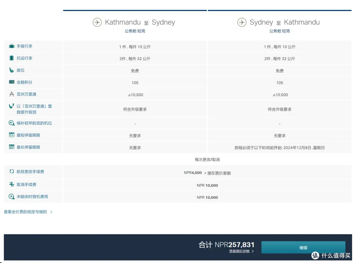
Task: Click the flight change fee (航班更改手续费) icon
Action: (12, 172)
